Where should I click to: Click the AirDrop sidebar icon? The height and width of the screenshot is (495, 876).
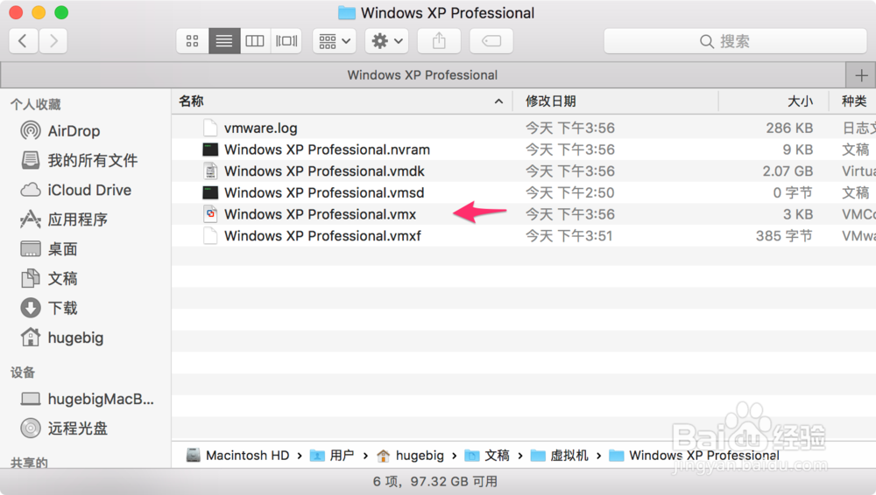(x=30, y=130)
